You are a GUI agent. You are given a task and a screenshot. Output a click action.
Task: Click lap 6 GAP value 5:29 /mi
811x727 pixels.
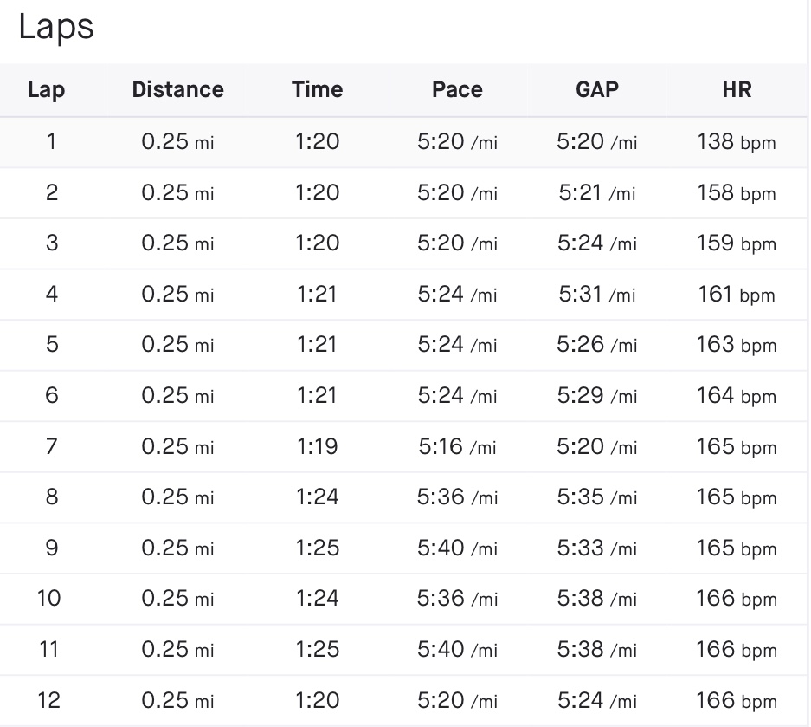pyautogui.click(x=597, y=396)
